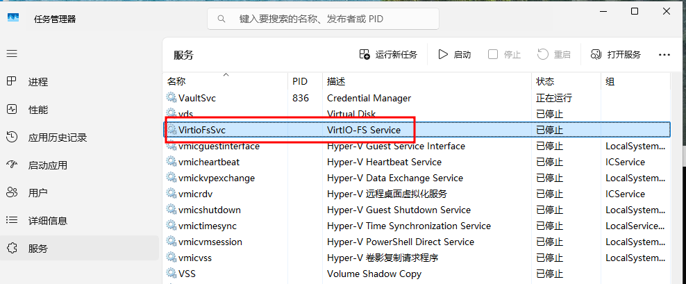This screenshot has height=284, width=686.
Task: Click the search magnifier icon
Action: [x=221, y=19]
